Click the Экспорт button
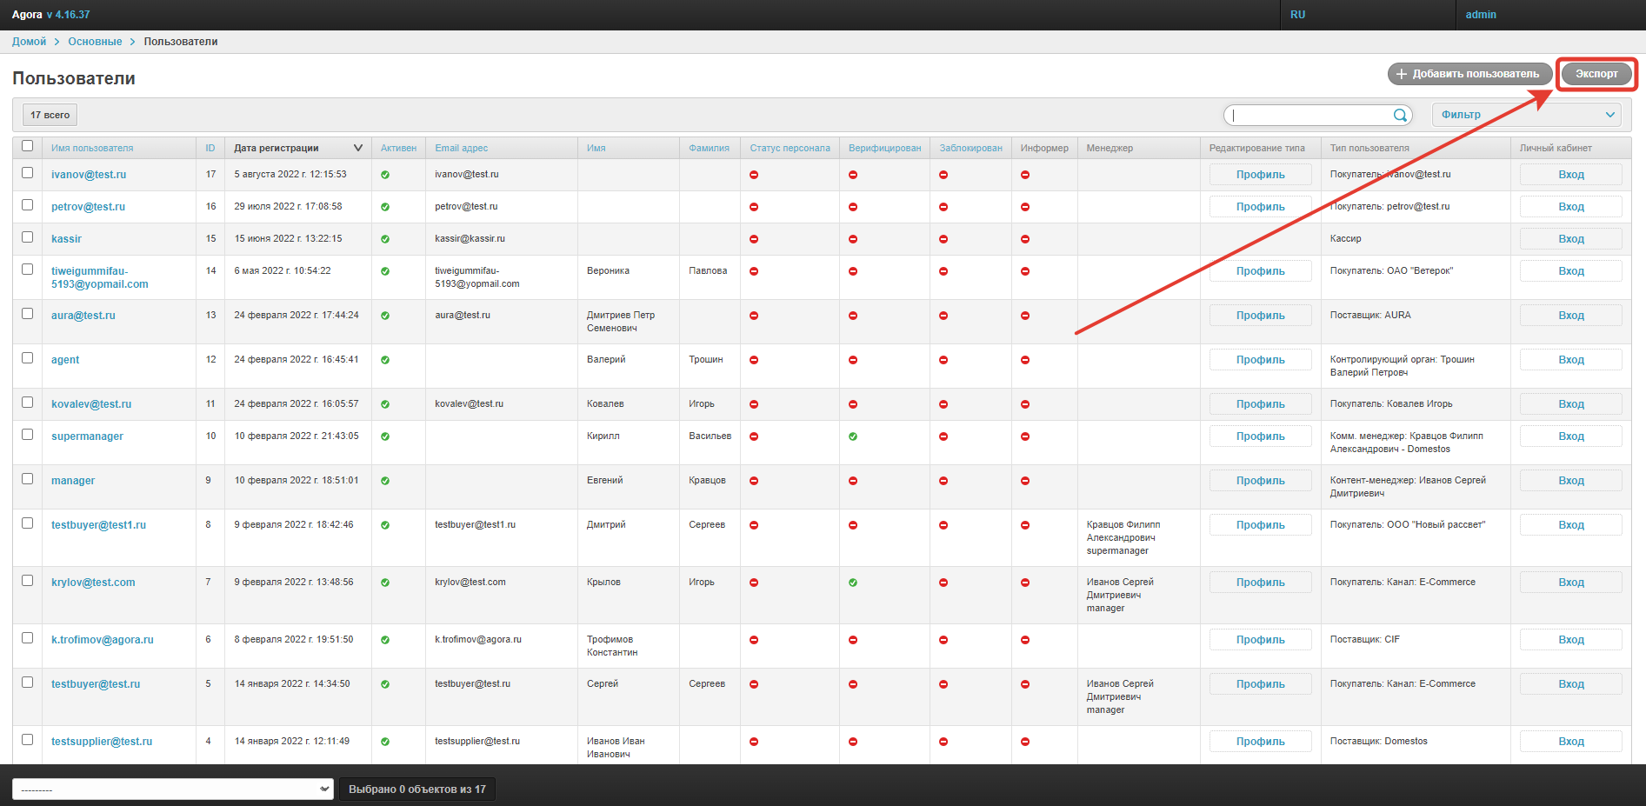This screenshot has height=806, width=1646. click(x=1596, y=74)
